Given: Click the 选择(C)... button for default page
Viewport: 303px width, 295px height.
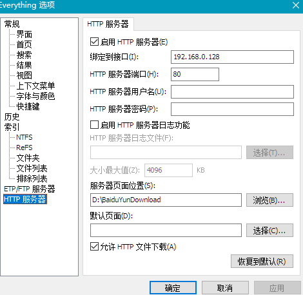Looking at the screenshot, I should coord(269,231).
